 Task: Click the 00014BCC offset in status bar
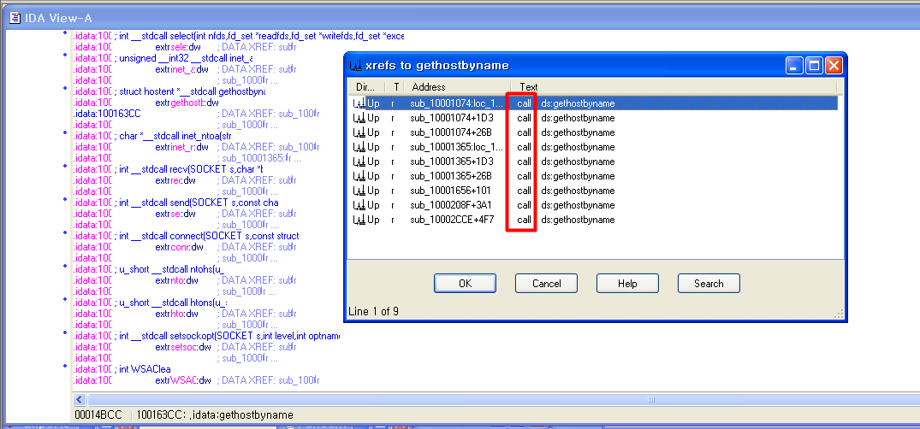tap(98, 415)
